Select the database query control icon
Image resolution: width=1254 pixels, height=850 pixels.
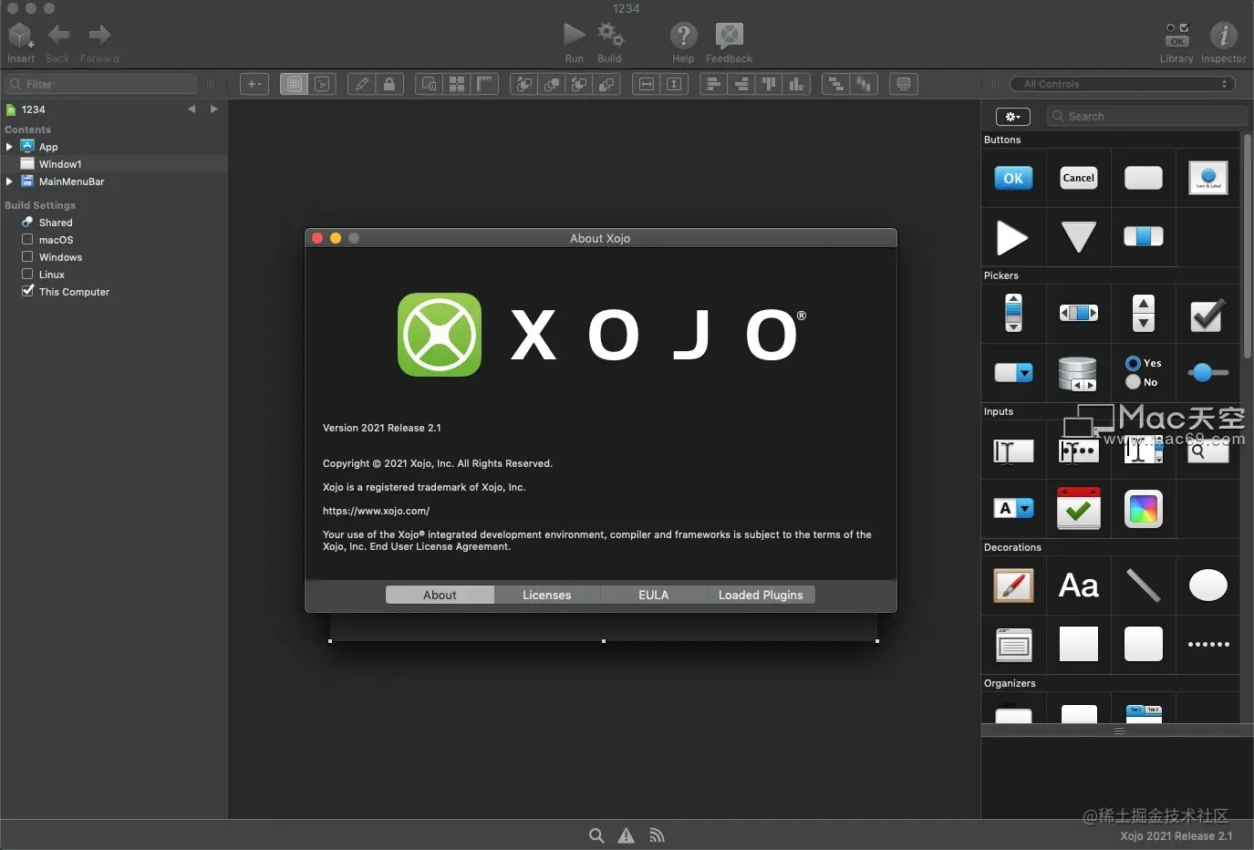(1077, 373)
